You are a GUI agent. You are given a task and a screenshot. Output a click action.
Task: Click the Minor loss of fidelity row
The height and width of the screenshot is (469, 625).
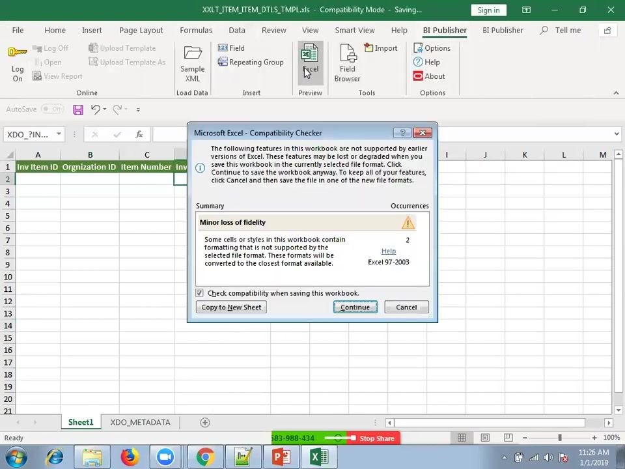(x=308, y=223)
